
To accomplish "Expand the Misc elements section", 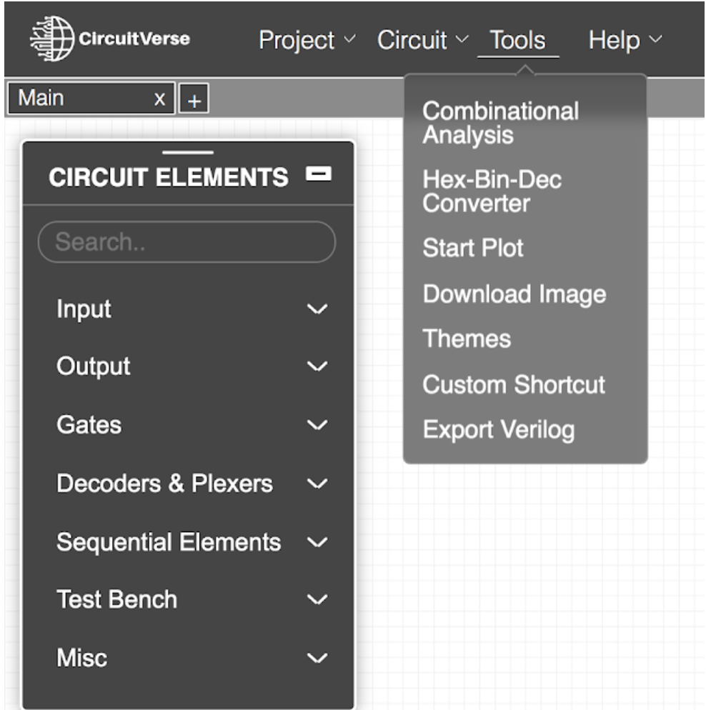I will coord(317,658).
